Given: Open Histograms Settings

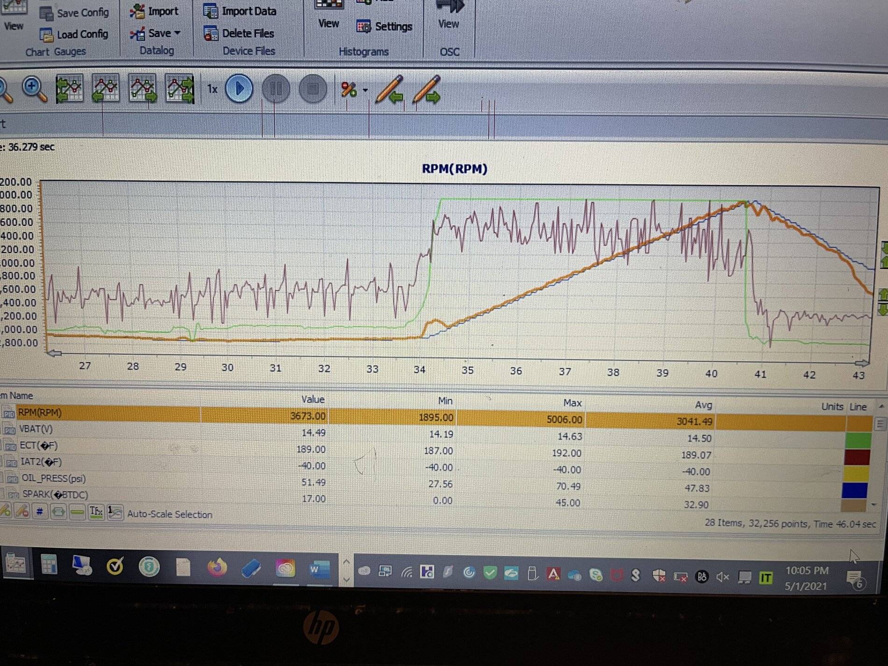Looking at the screenshot, I should pos(384,27).
